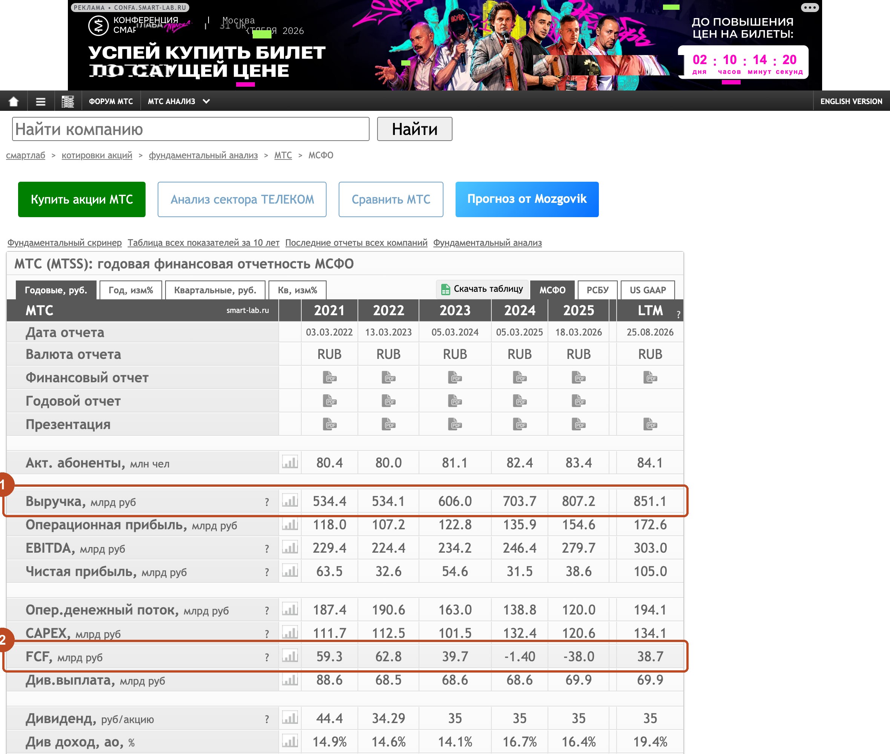Open the hamburger menu in the navbar
The width and height of the screenshot is (890, 754).
pos(41,101)
